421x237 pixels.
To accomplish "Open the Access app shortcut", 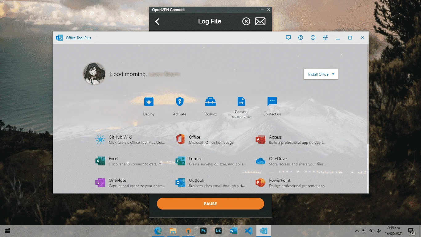I will point(290,139).
